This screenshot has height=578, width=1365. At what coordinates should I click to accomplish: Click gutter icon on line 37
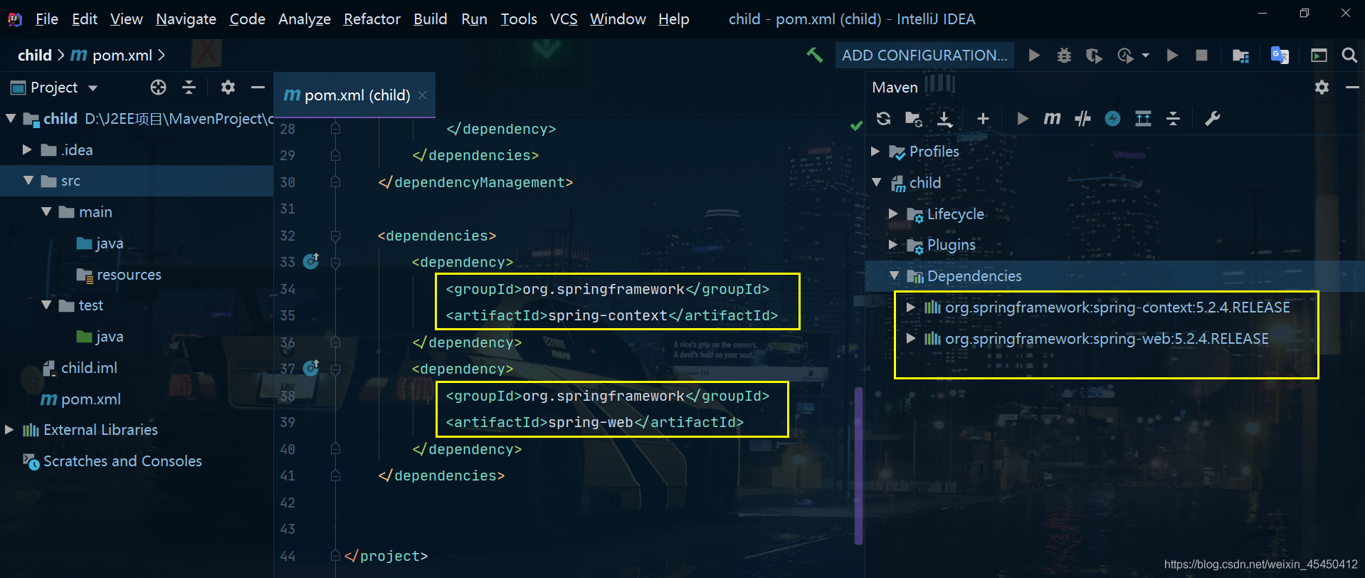pyautogui.click(x=311, y=368)
